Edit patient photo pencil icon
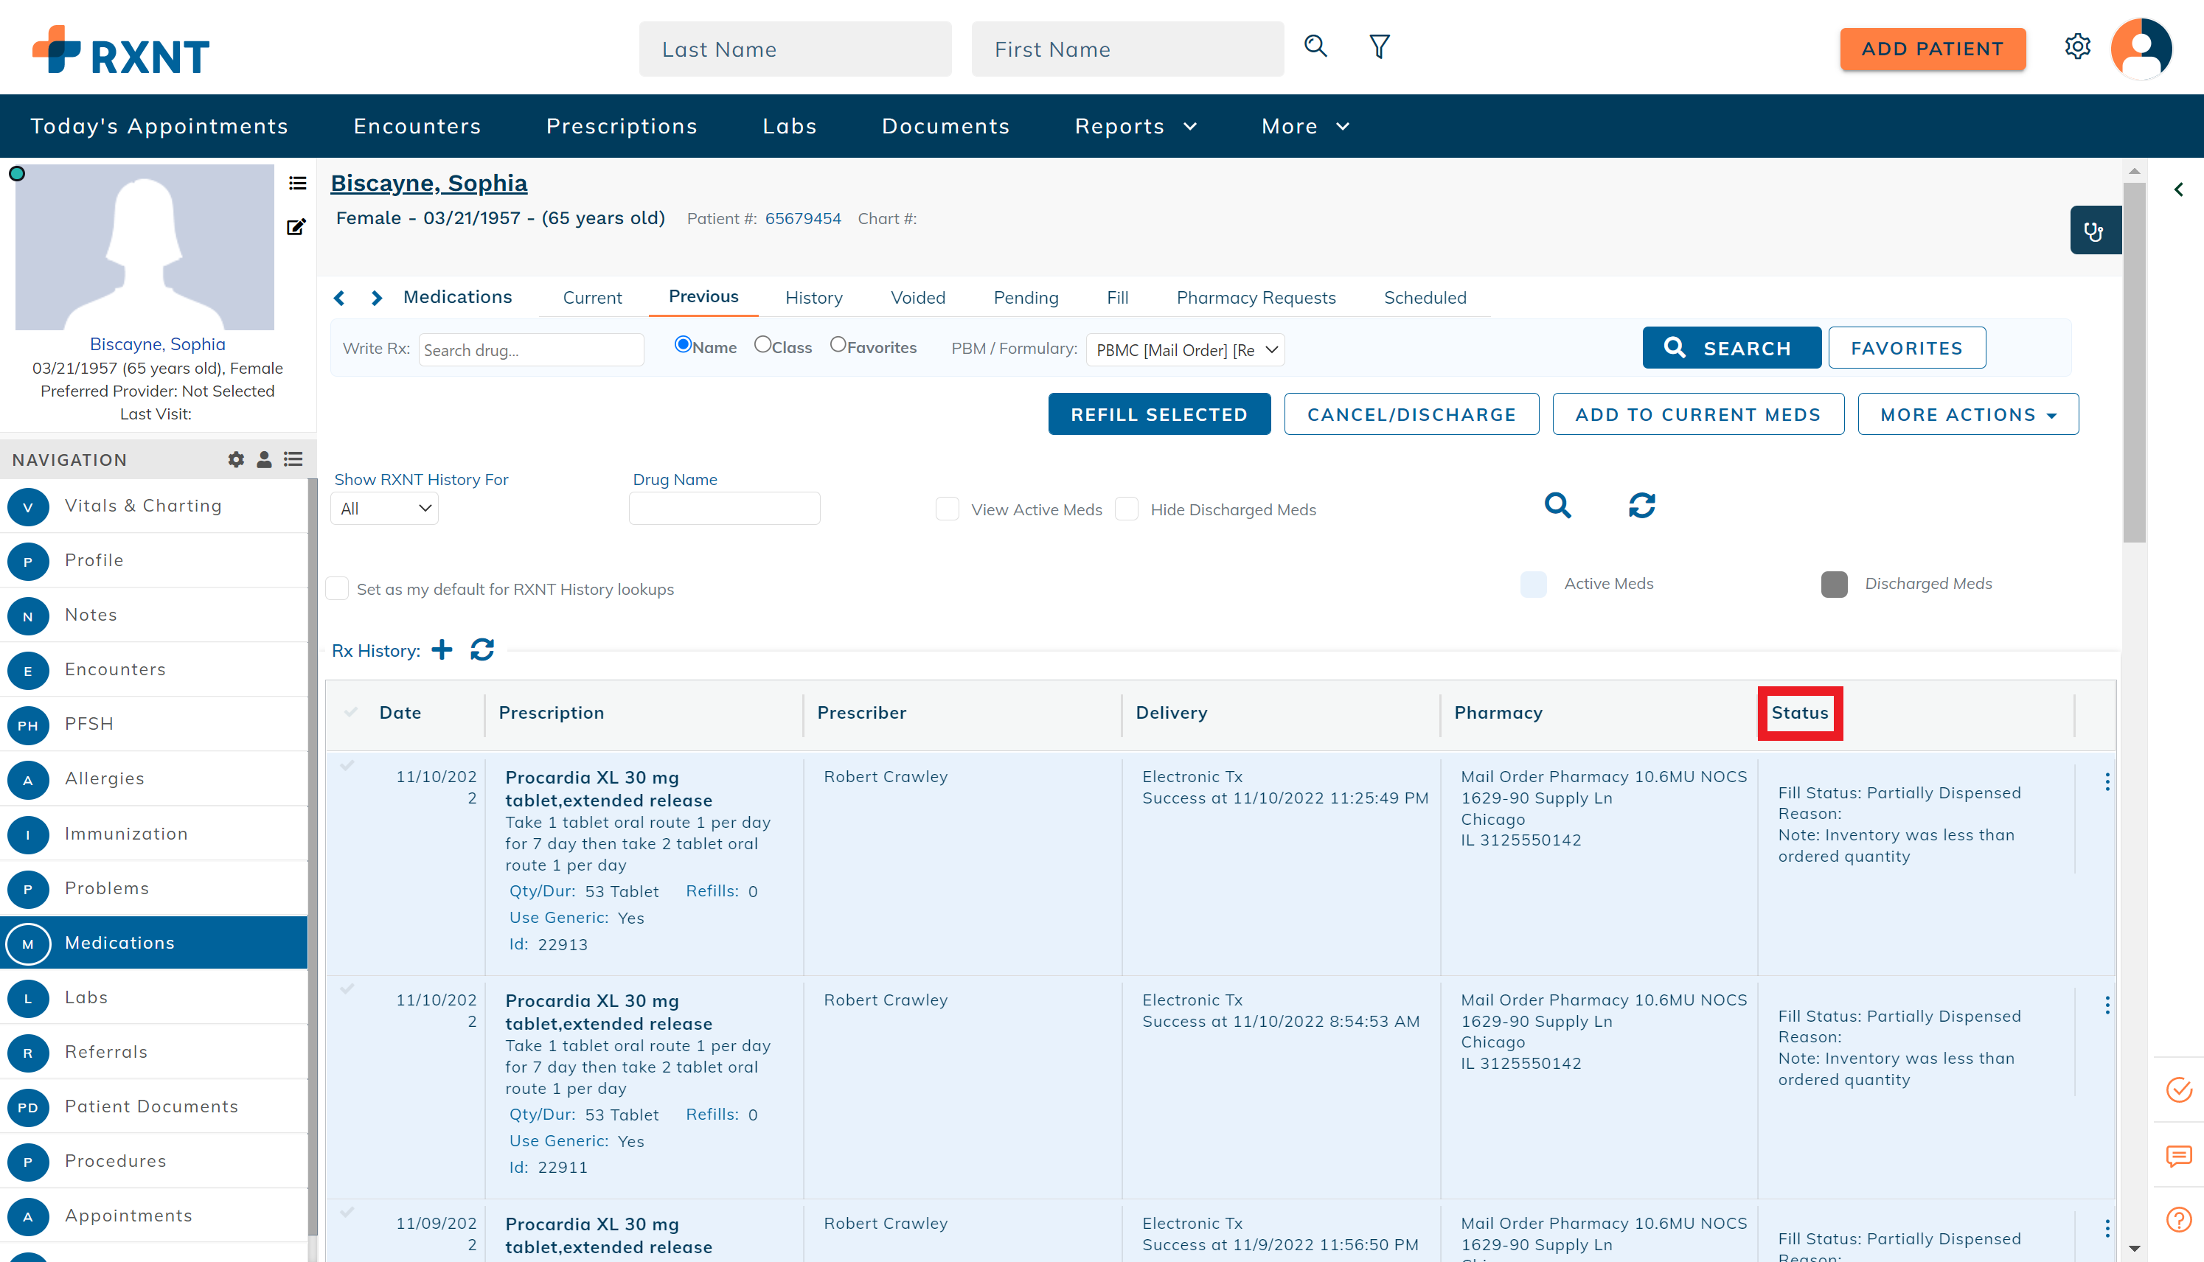 [296, 227]
